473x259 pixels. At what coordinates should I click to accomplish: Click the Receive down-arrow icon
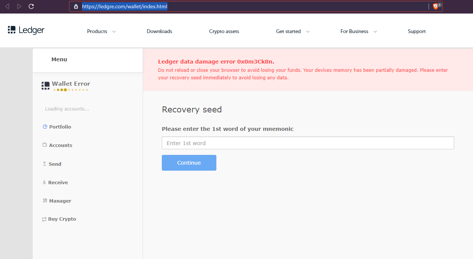44,182
